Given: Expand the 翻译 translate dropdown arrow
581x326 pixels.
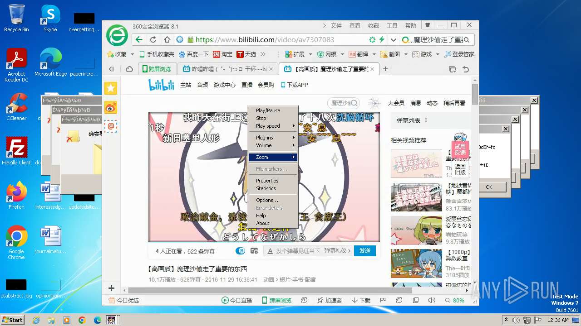Looking at the screenshot, I should [x=374, y=54].
